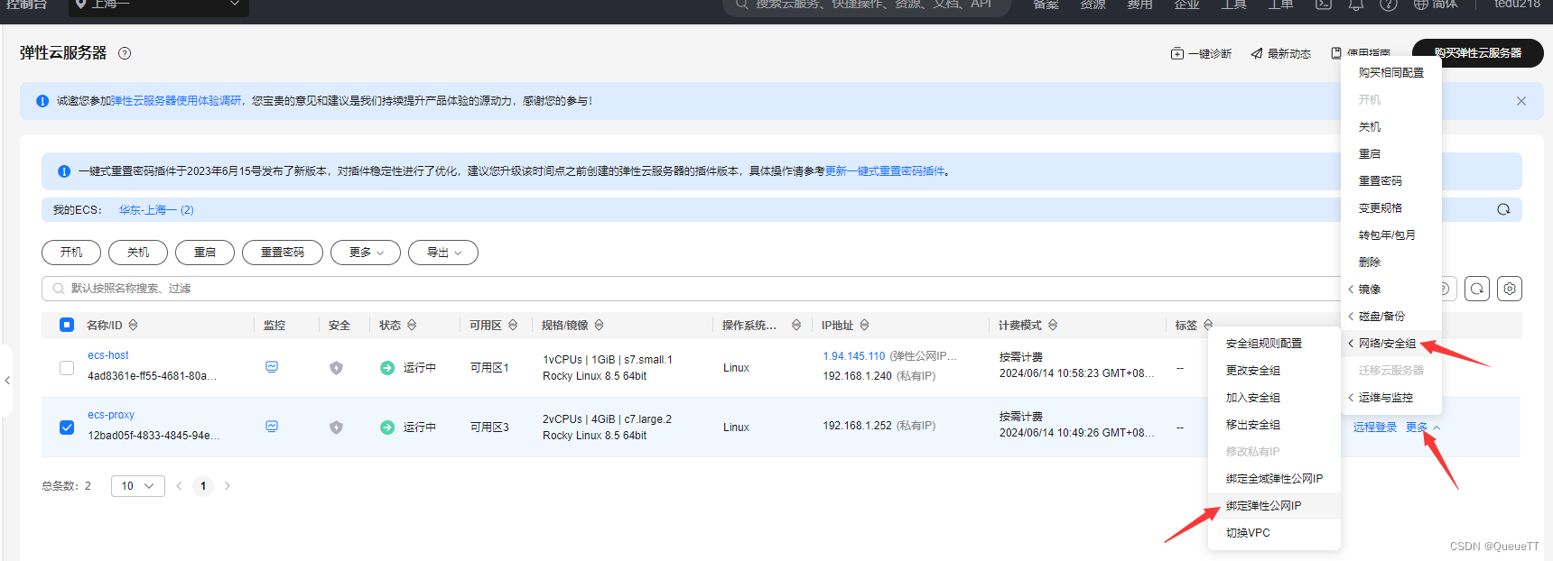This screenshot has width=1553, height=561.
Task: Click the 重置密码 batch button
Action: pos(283,253)
